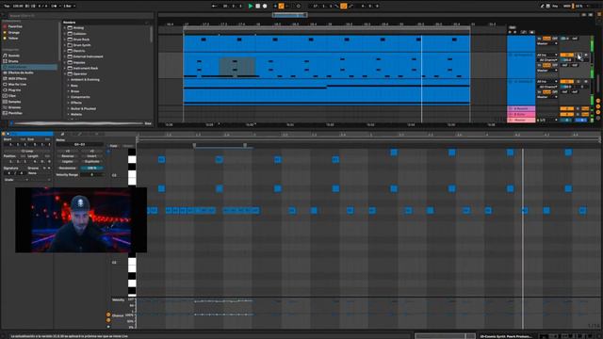Viewport: 603px width, 339px height.
Task: Expand the Instrument Rack folder
Action: click(65, 68)
